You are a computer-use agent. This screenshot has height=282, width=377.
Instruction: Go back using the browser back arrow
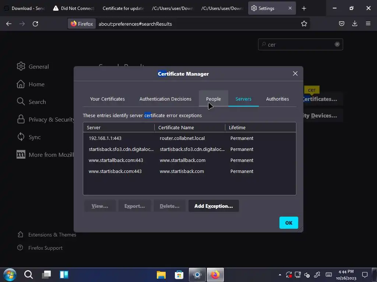[x=9, y=24]
